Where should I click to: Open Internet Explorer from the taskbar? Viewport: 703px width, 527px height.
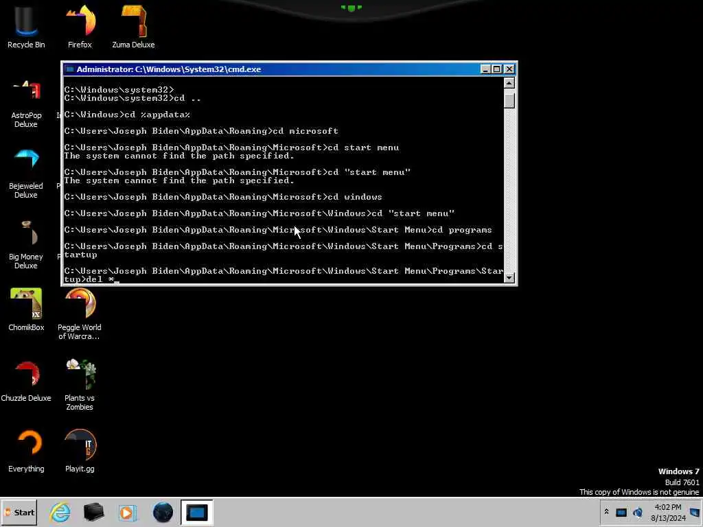[x=60, y=512]
